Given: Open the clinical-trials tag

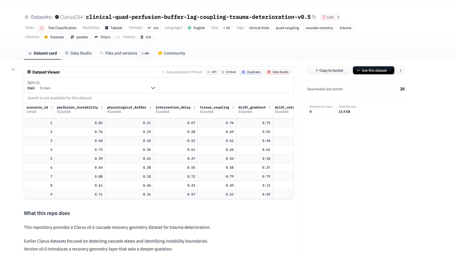Looking at the screenshot, I should pyautogui.click(x=259, y=28).
